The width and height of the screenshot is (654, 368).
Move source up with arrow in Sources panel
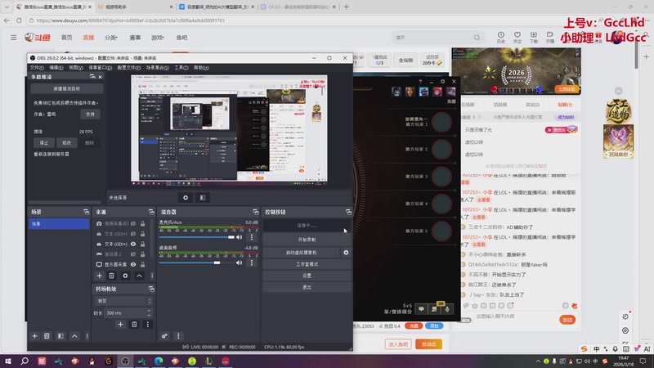[x=139, y=276]
